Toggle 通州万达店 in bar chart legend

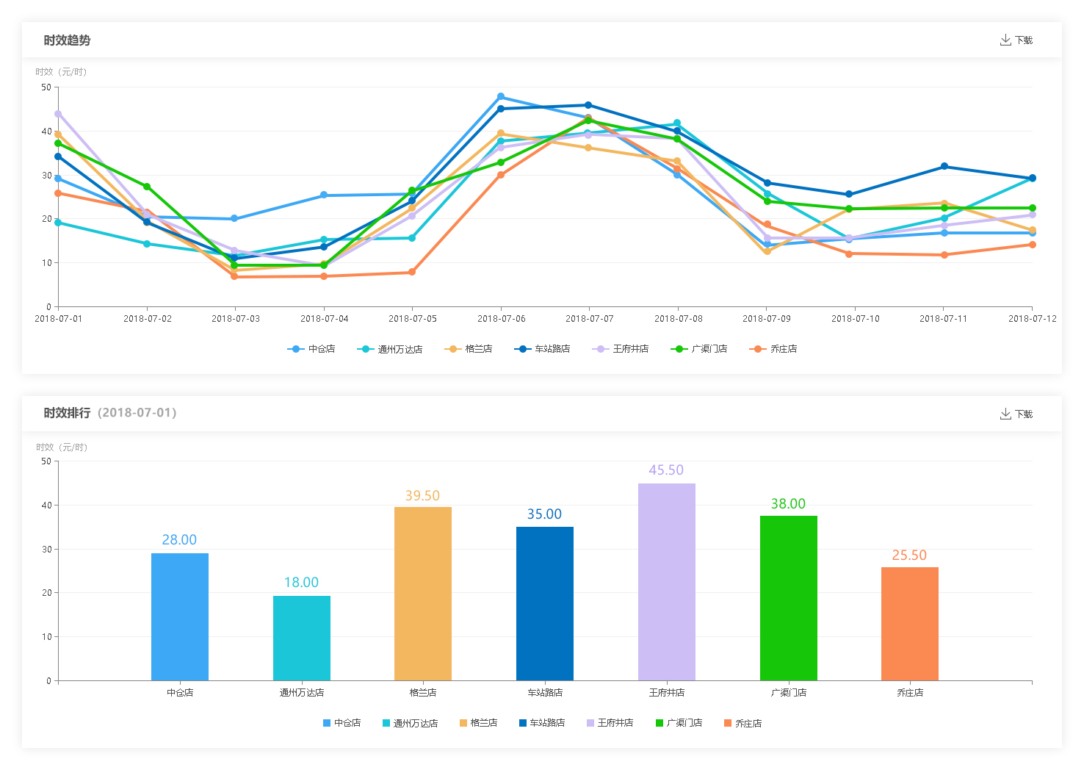pyautogui.click(x=411, y=723)
